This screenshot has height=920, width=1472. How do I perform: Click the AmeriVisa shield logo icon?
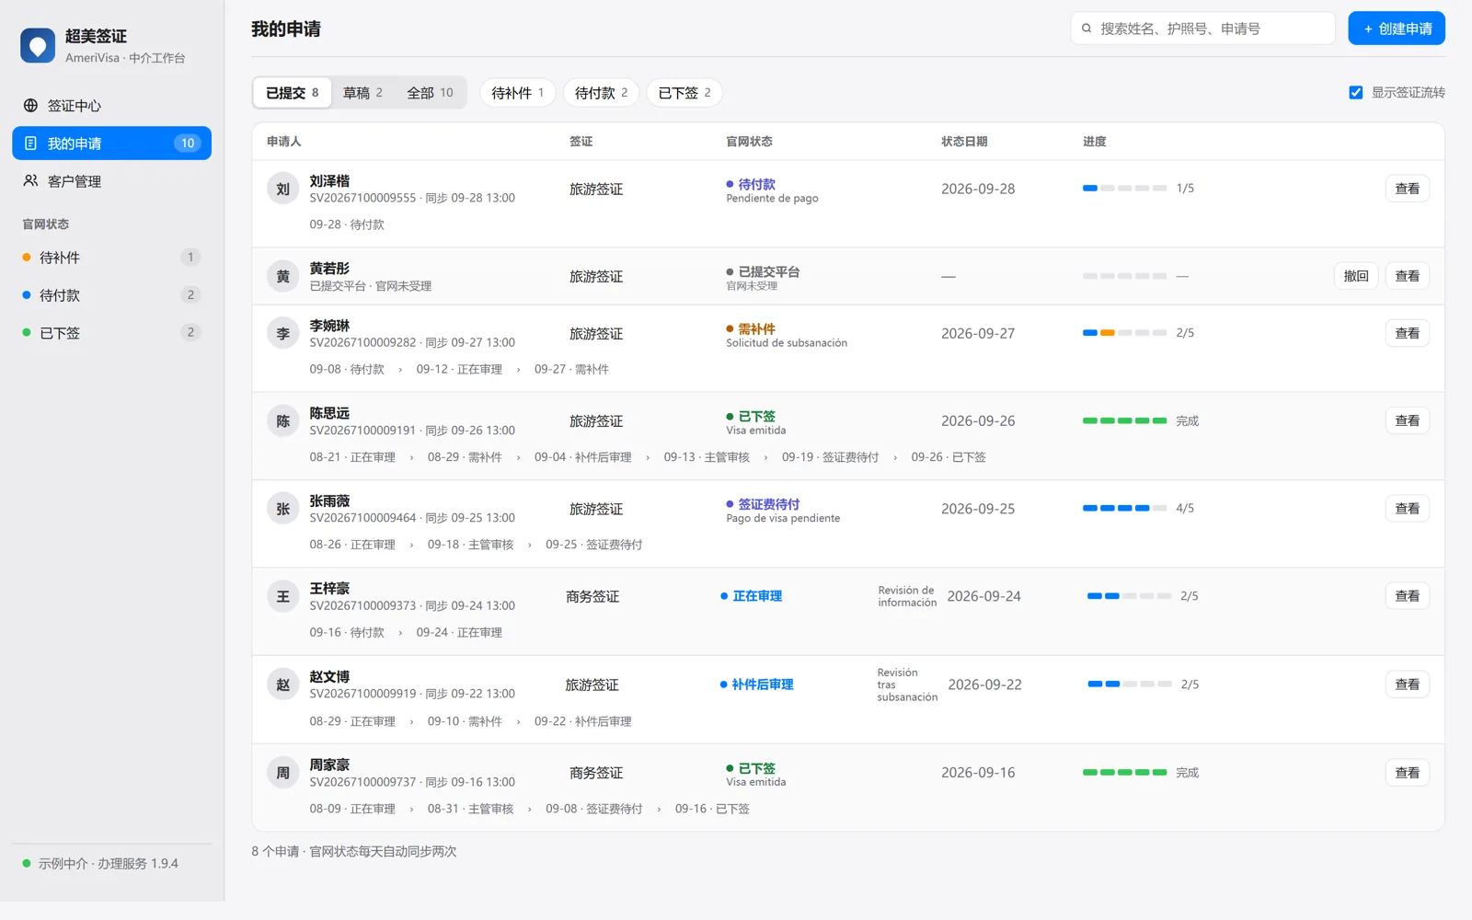pyautogui.click(x=38, y=45)
